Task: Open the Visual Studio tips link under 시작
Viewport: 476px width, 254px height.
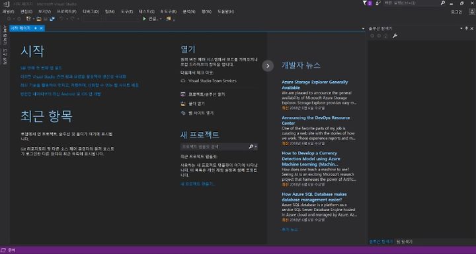Action: pyautogui.click(x=73, y=77)
